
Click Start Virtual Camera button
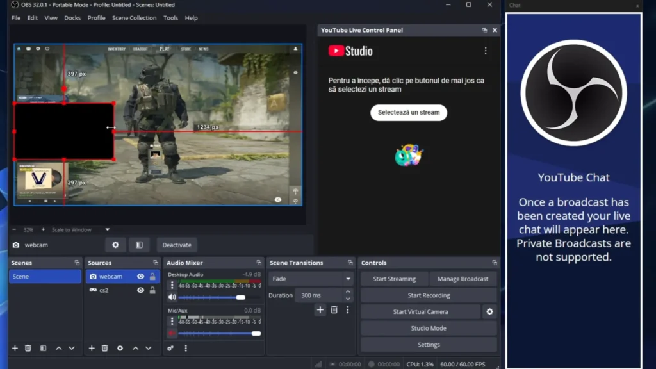[420, 312]
